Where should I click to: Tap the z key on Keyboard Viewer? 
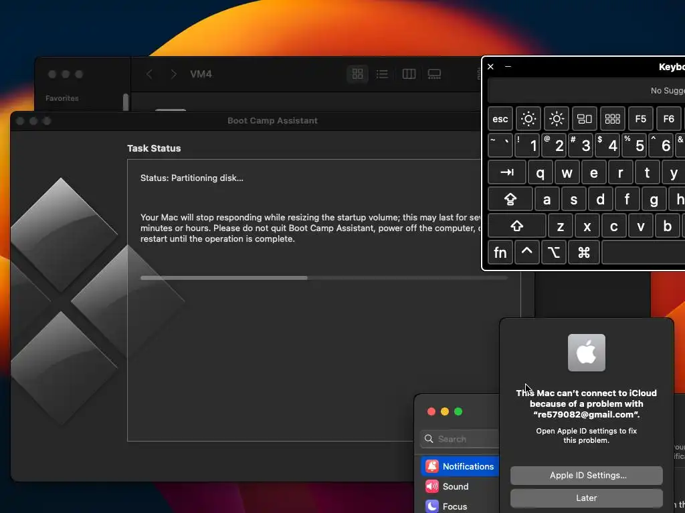pos(561,226)
